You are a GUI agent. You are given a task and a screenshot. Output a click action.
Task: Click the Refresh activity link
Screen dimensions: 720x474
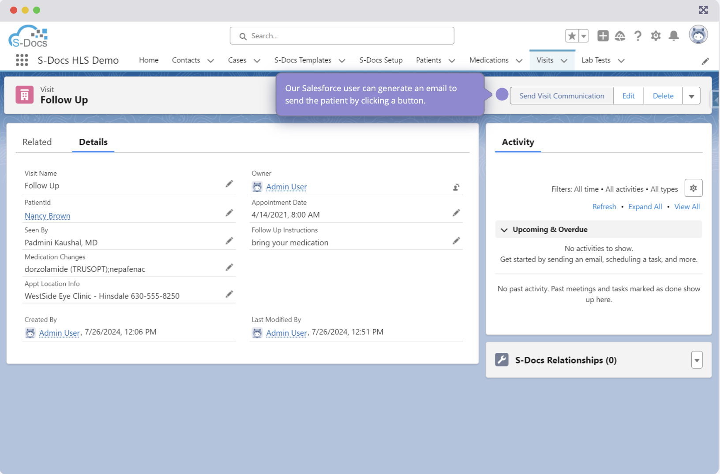[604, 207]
